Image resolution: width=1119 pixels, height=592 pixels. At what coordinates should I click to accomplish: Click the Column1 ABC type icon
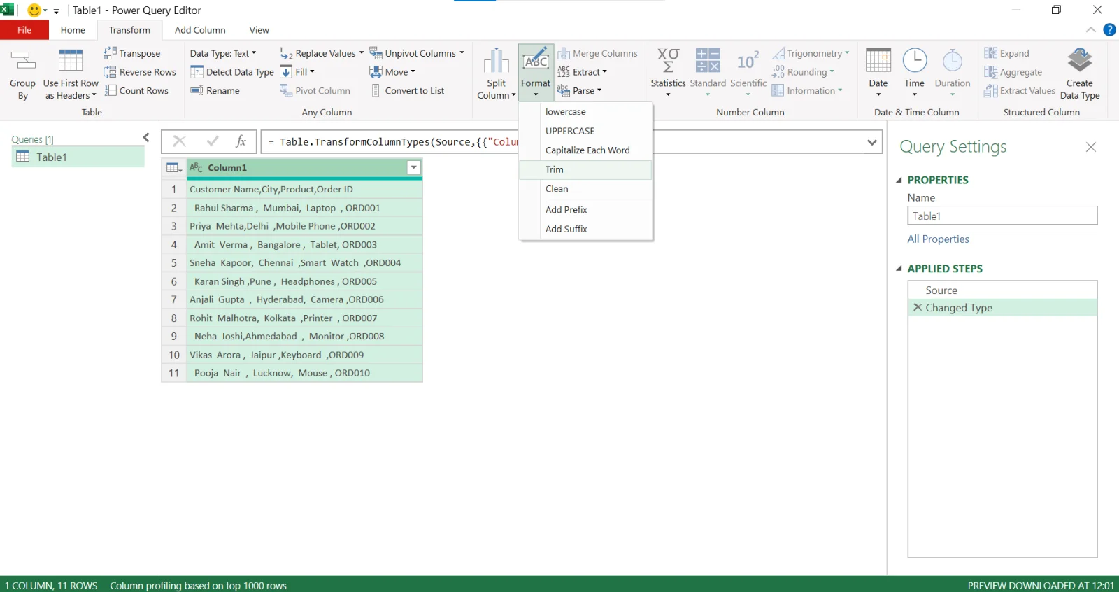(196, 167)
